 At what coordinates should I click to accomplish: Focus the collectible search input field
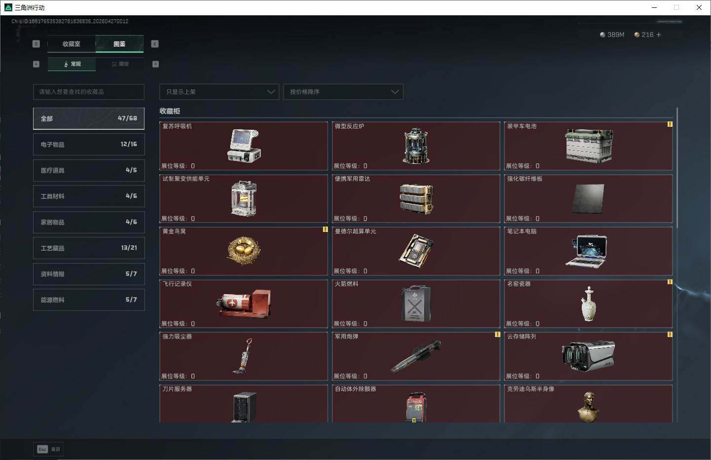pyautogui.click(x=89, y=92)
